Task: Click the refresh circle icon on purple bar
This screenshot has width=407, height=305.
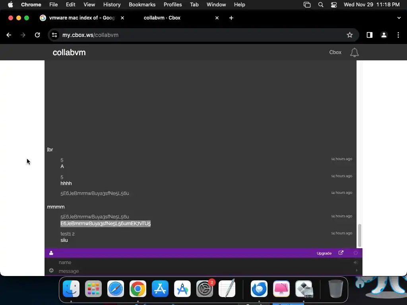Action: (x=356, y=253)
